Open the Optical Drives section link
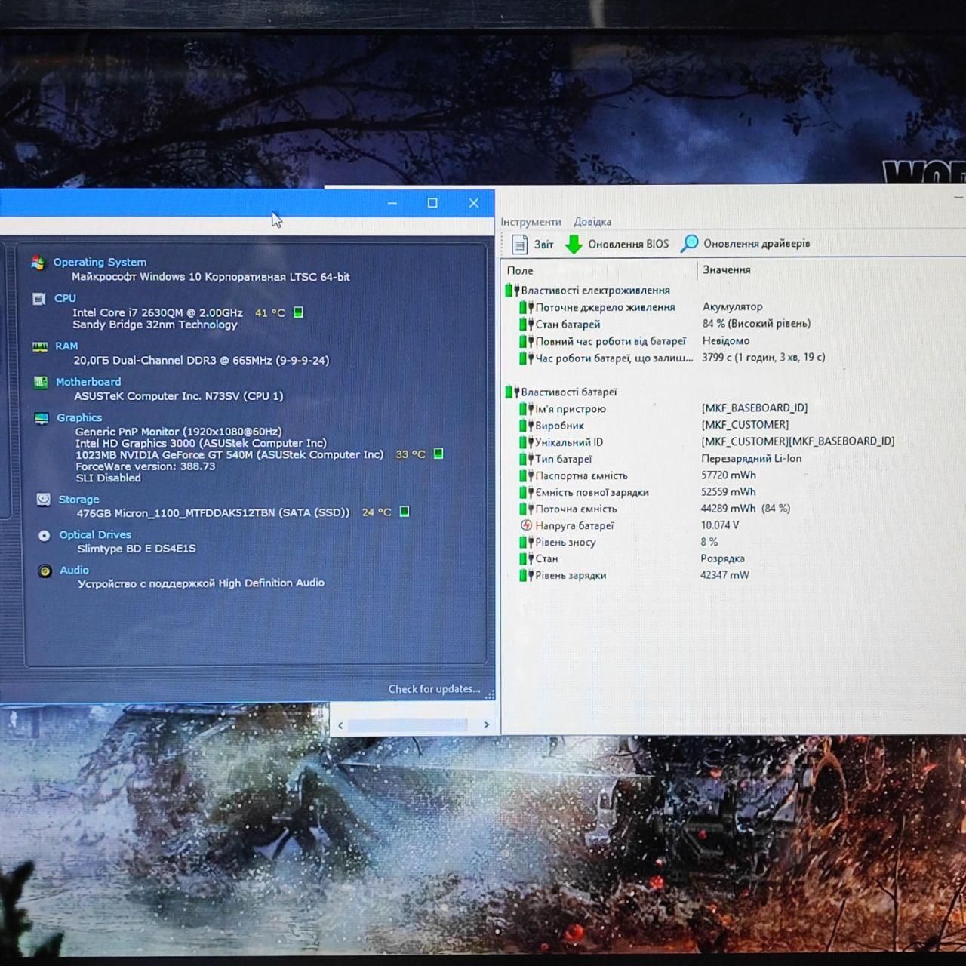The image size is (966, 966). [x=95, y=534]
